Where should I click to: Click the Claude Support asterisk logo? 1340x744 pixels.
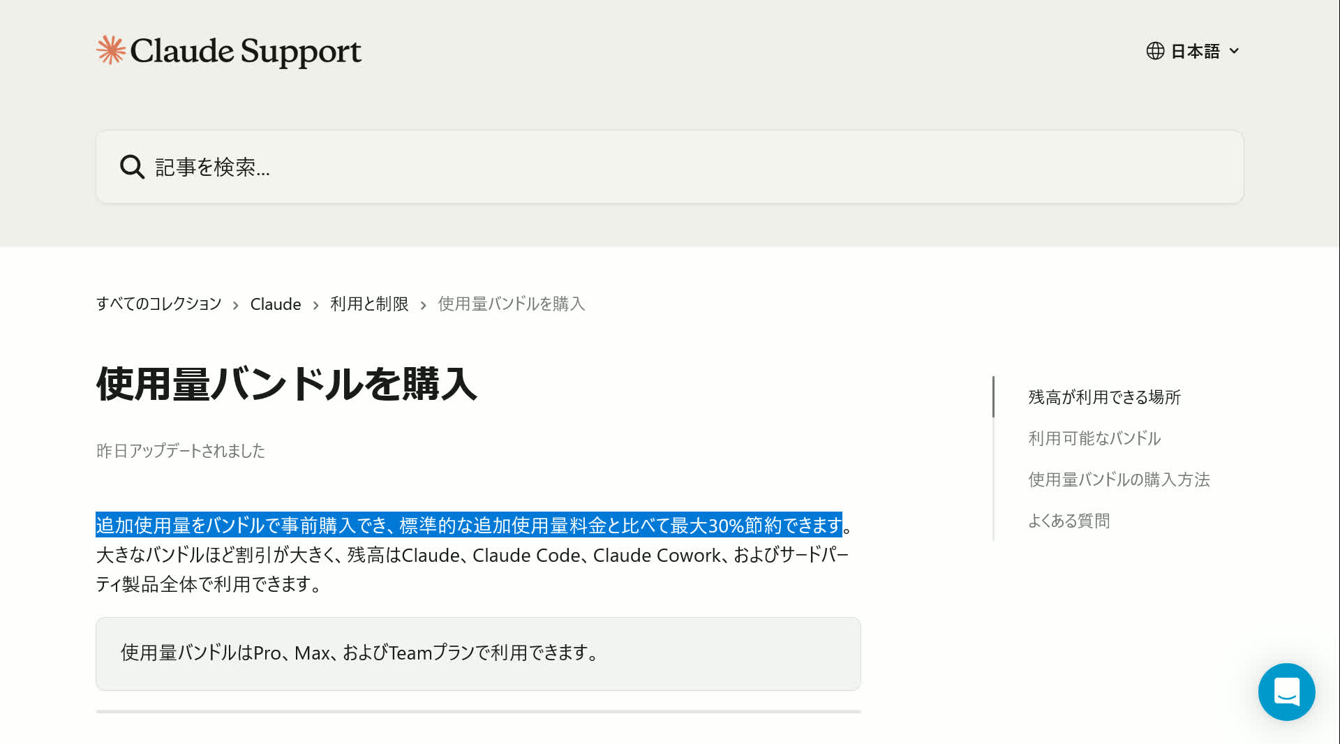coord(110,50)
